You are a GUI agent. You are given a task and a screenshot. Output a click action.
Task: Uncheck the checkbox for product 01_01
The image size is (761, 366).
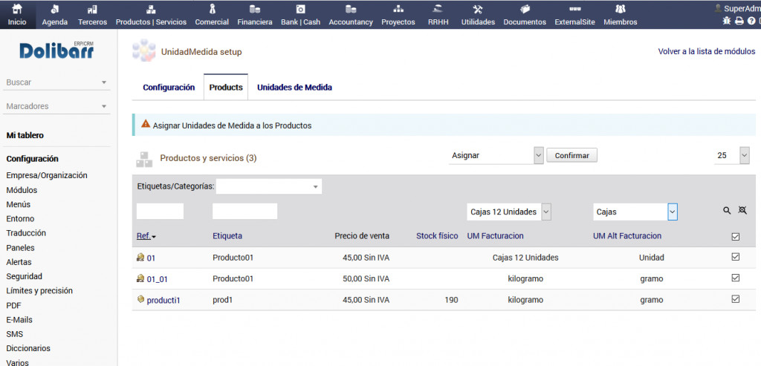[735, 278]
